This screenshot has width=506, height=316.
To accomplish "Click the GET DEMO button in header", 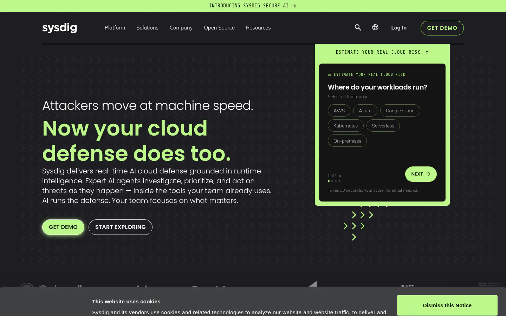I will click(x=442, y=28).
